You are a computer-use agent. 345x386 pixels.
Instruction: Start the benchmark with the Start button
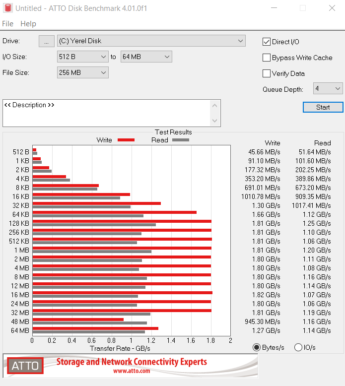323,107
